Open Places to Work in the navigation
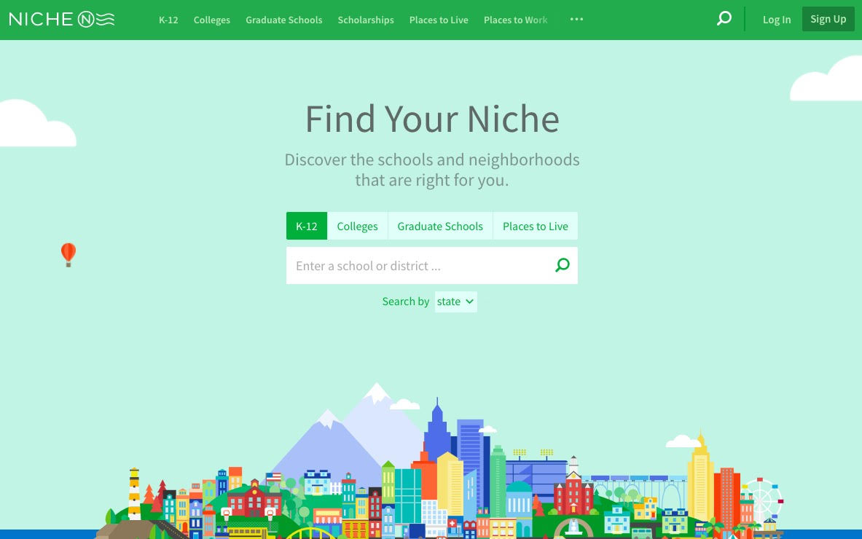Viewport: 862px width, 539px height. (x=515, y=20)
